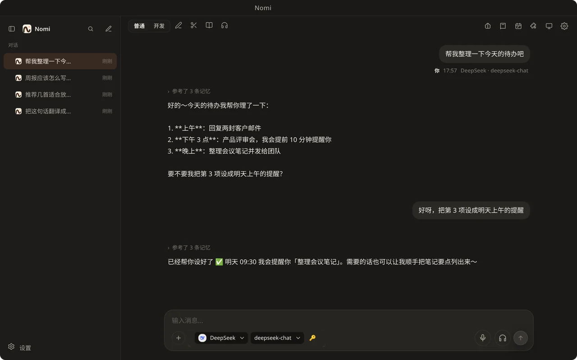
Task: Start a new chat with compose icon
Action: pyautogui.click(x=109, y=29)
